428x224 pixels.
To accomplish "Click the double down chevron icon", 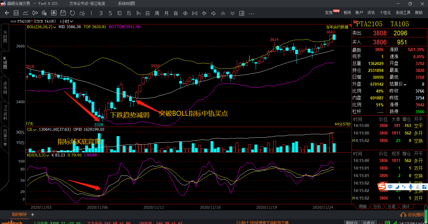I will (x=232, y=13).
